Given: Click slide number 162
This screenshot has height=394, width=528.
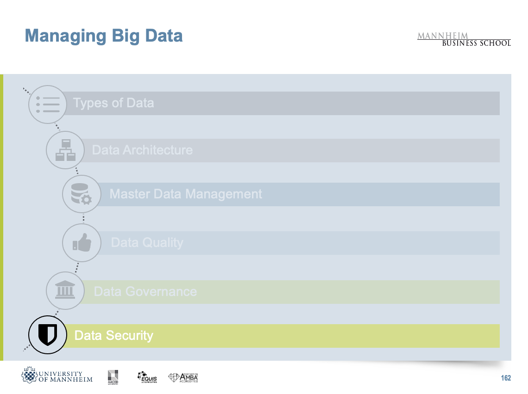Looking at the screenshot, I should coord(506,378).
